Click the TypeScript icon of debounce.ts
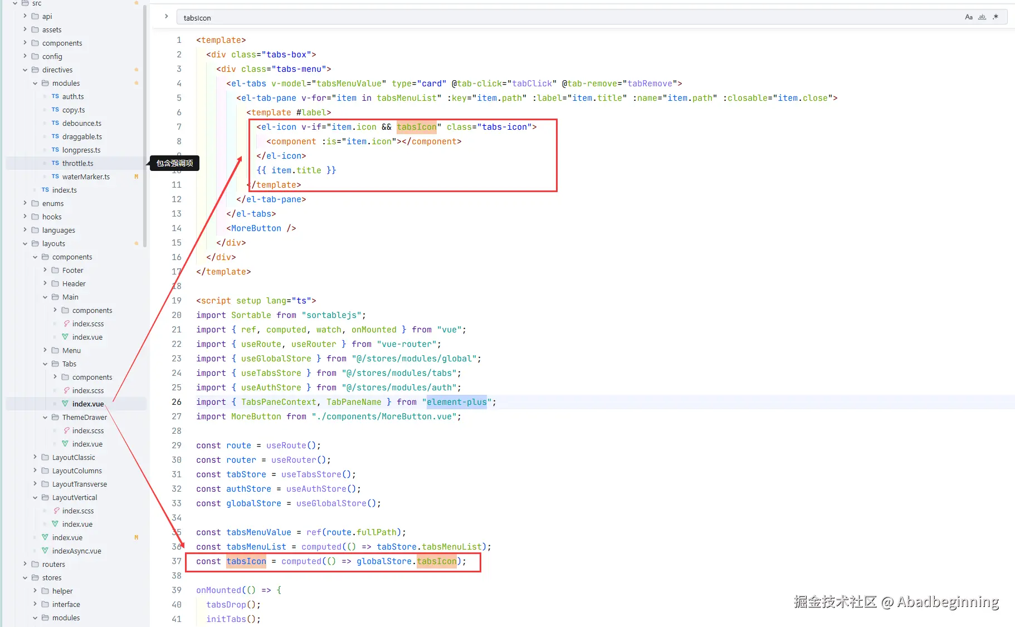The height and width of the screenshot is (627, 1015). 55,123
